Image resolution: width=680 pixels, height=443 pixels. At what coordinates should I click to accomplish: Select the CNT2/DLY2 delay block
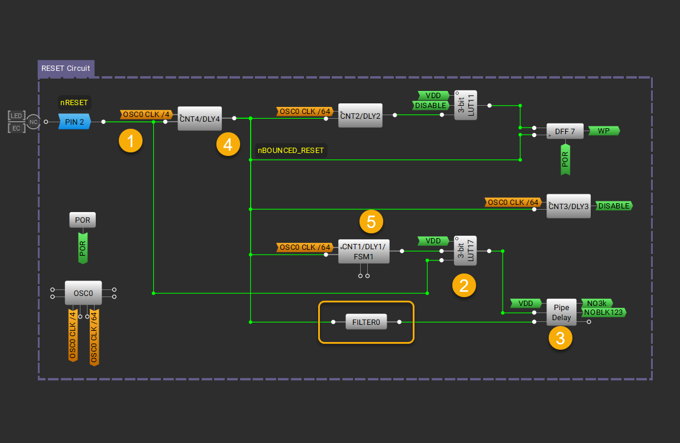pos(360,116)
